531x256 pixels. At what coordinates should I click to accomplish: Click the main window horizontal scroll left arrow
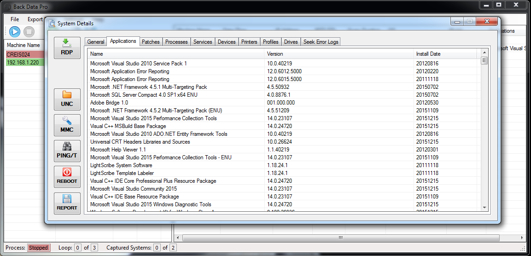pos(178,238)
